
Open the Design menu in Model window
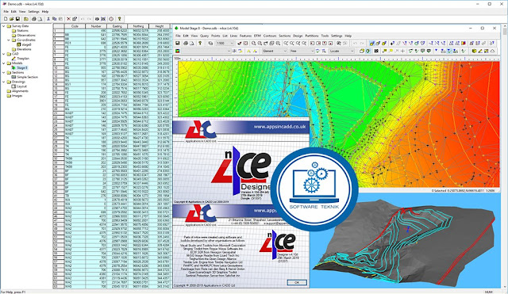[x=298, y=36]
